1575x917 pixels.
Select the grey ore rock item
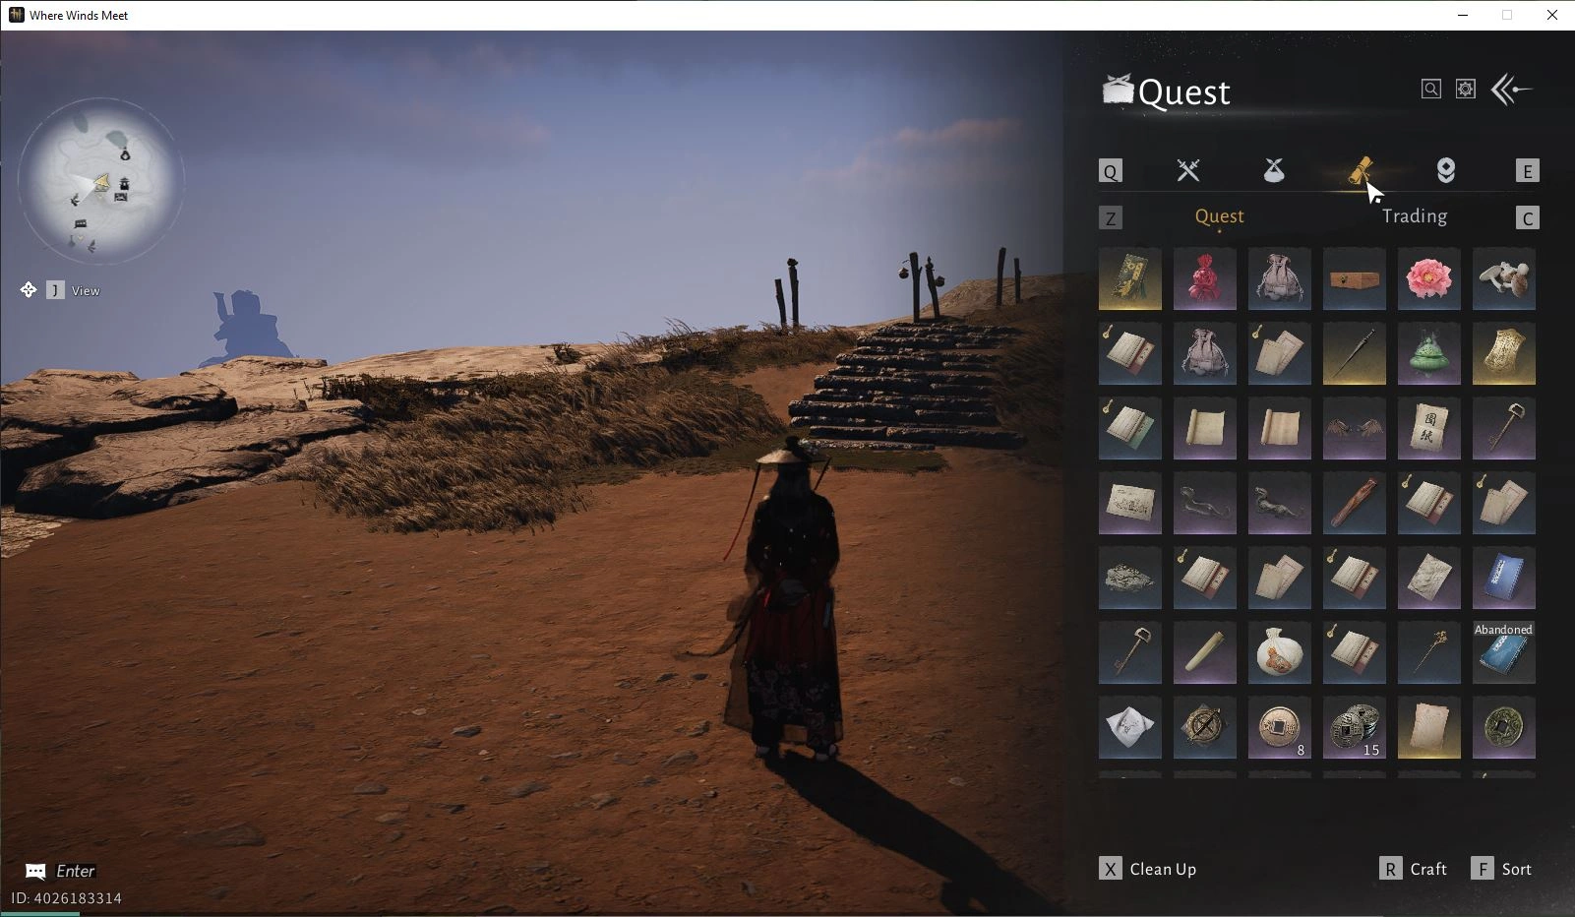click(x=1129, y=578)
